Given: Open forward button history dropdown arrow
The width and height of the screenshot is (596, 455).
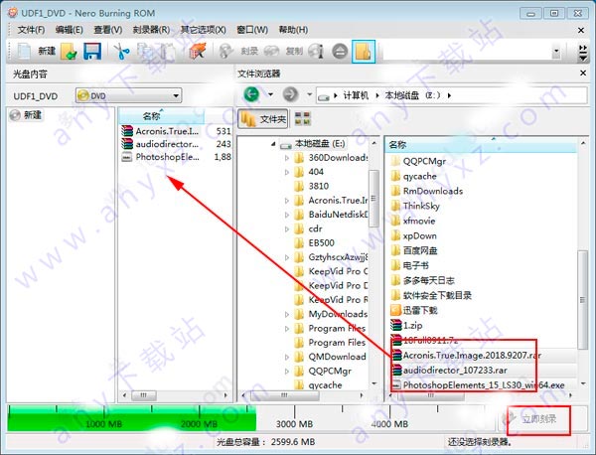Looking at the screenshot, I should click(309, 94).
